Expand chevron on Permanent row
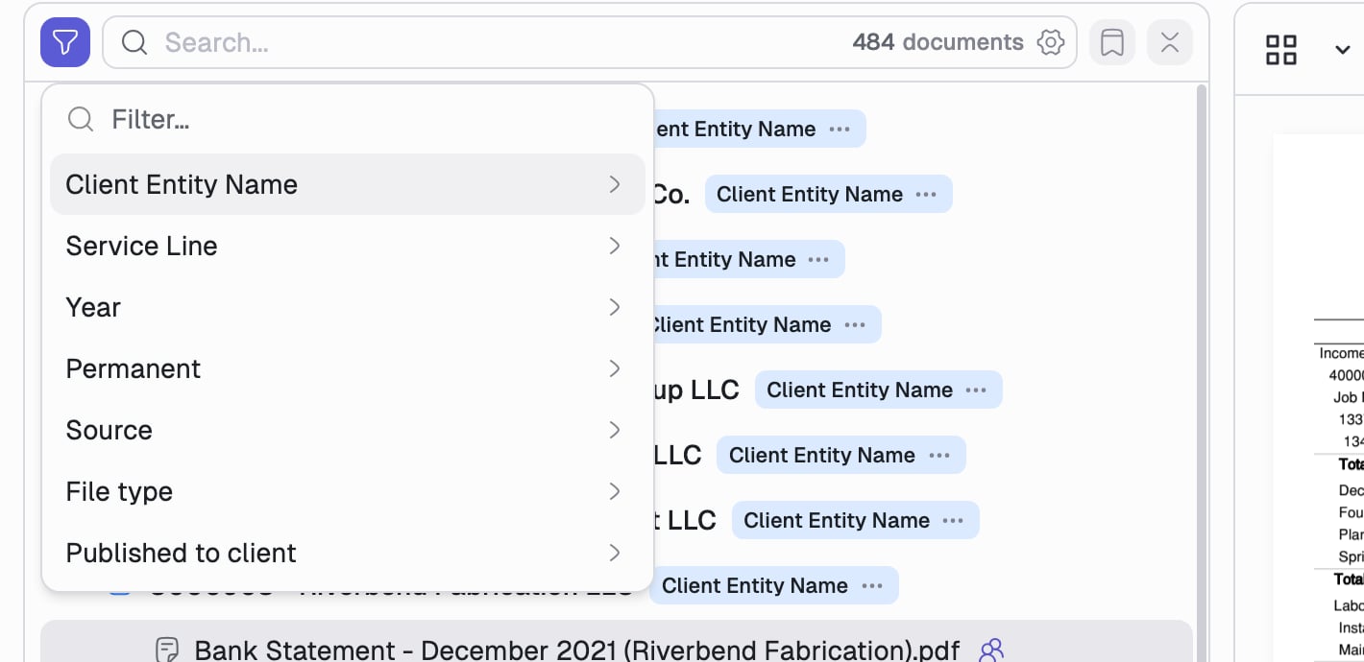Screen dimensions: 1364x662 click(615, 368)
